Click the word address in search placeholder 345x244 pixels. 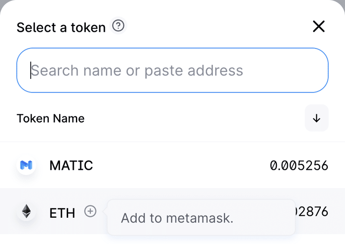[215, 70]
